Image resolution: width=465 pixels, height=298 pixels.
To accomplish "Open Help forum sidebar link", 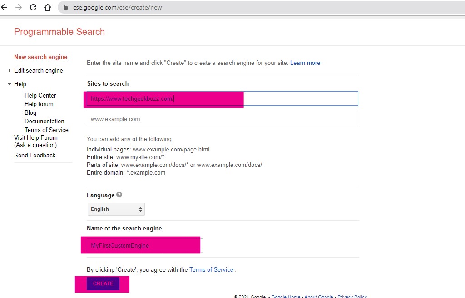I will point(39,104).
